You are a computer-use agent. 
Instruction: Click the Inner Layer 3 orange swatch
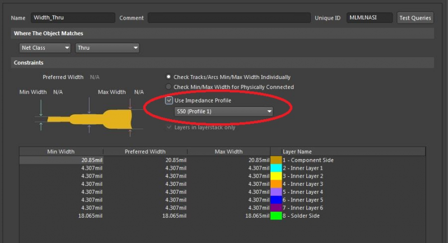276,184
